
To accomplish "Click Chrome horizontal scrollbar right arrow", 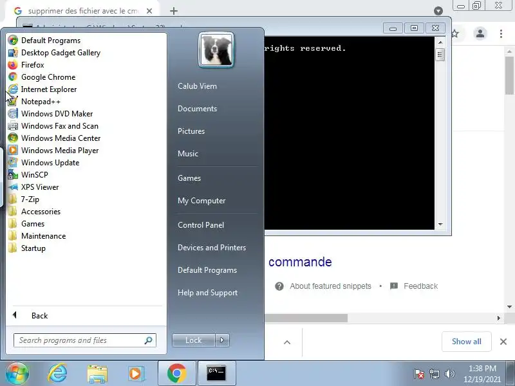I will [x=498, y=318].
